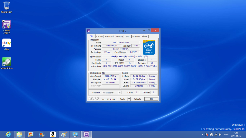Click the OK button in CPU-Z

tap(151, 99)
